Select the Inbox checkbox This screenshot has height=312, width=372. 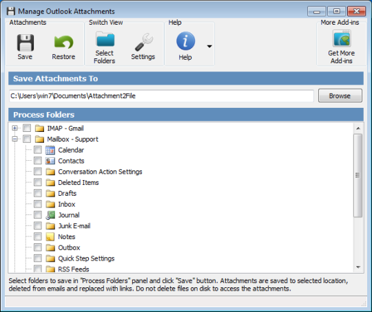pos(38,204)
